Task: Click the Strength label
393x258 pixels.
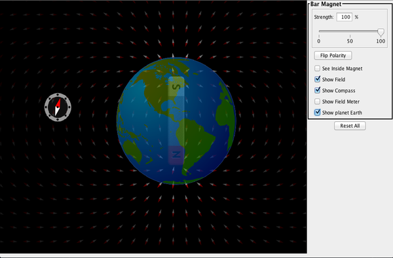Action: point(324,17)
